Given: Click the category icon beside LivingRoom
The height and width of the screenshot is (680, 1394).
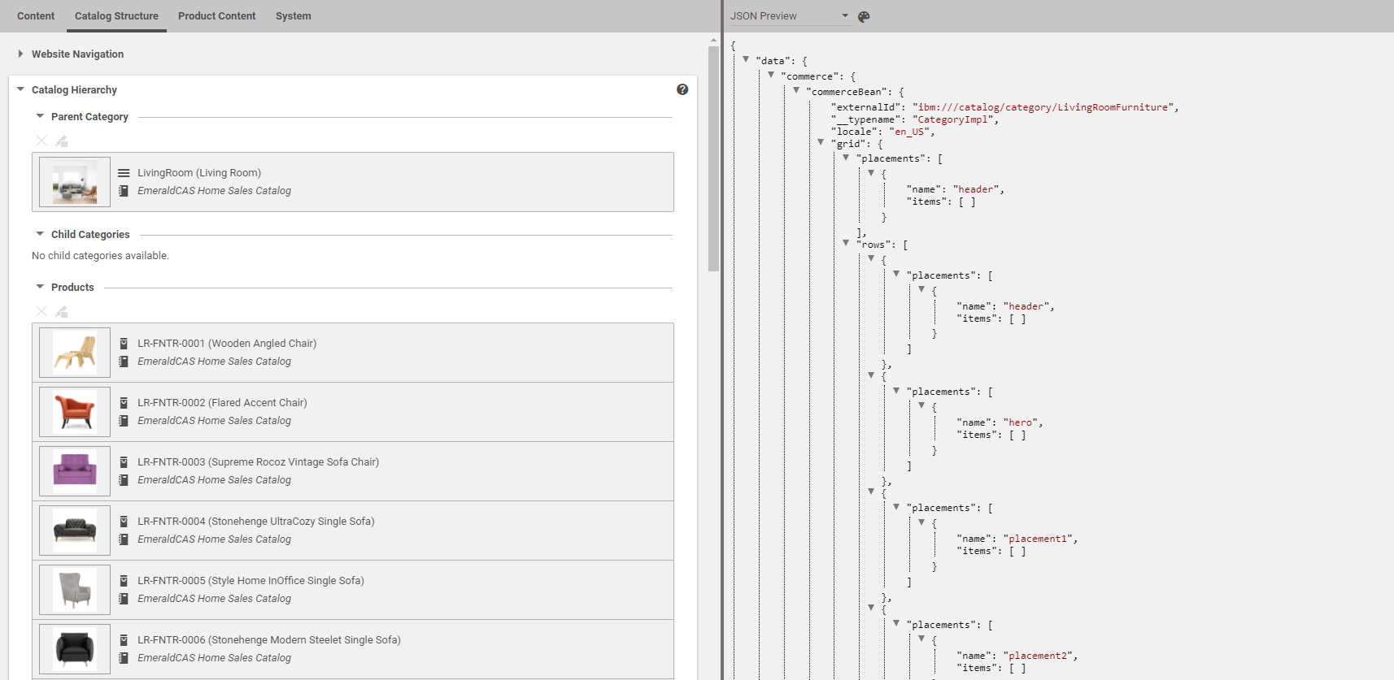Looking at the screenshot, I should click(x=124, y=173).
